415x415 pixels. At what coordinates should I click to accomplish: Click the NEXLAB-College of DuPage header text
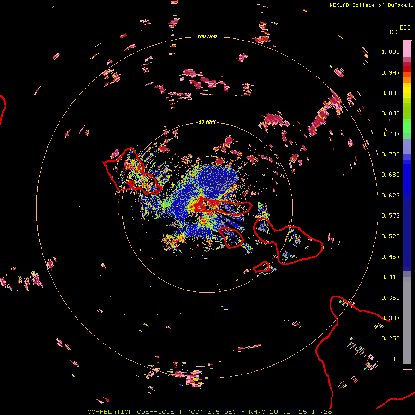368,5
